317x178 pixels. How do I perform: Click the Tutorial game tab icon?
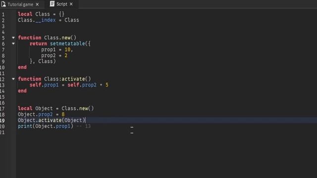pos(3,4)
